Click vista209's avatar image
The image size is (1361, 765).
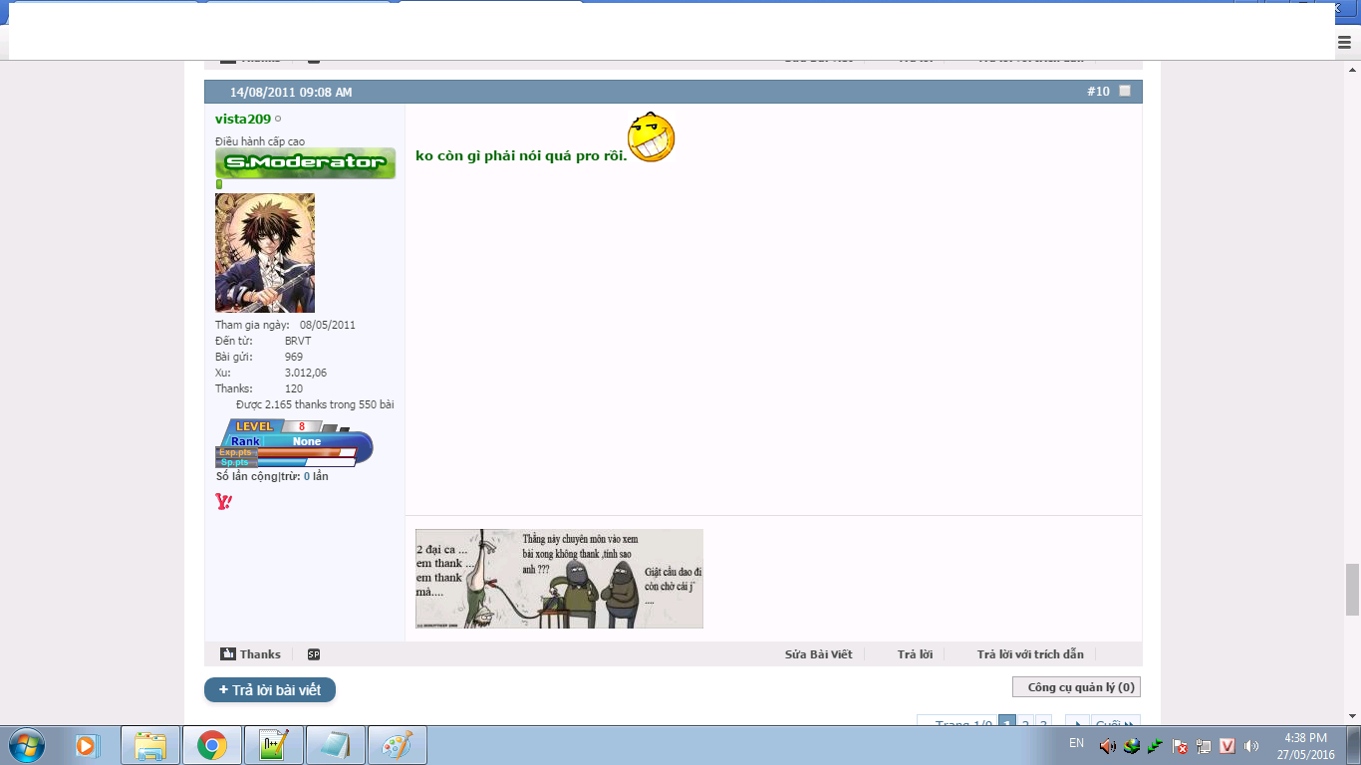(265, 253)
